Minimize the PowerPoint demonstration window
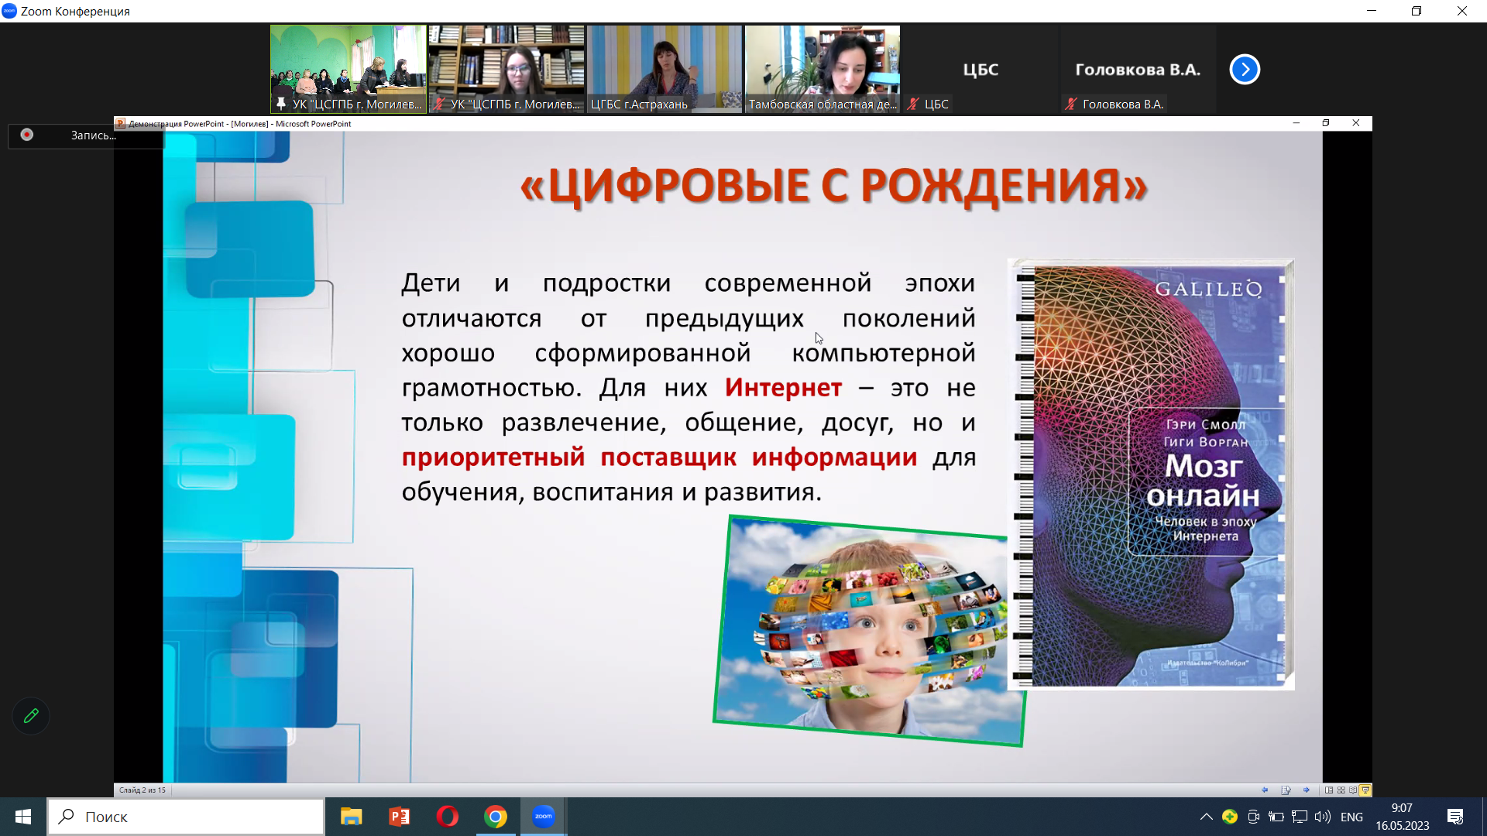 (x=1296, y=123)
